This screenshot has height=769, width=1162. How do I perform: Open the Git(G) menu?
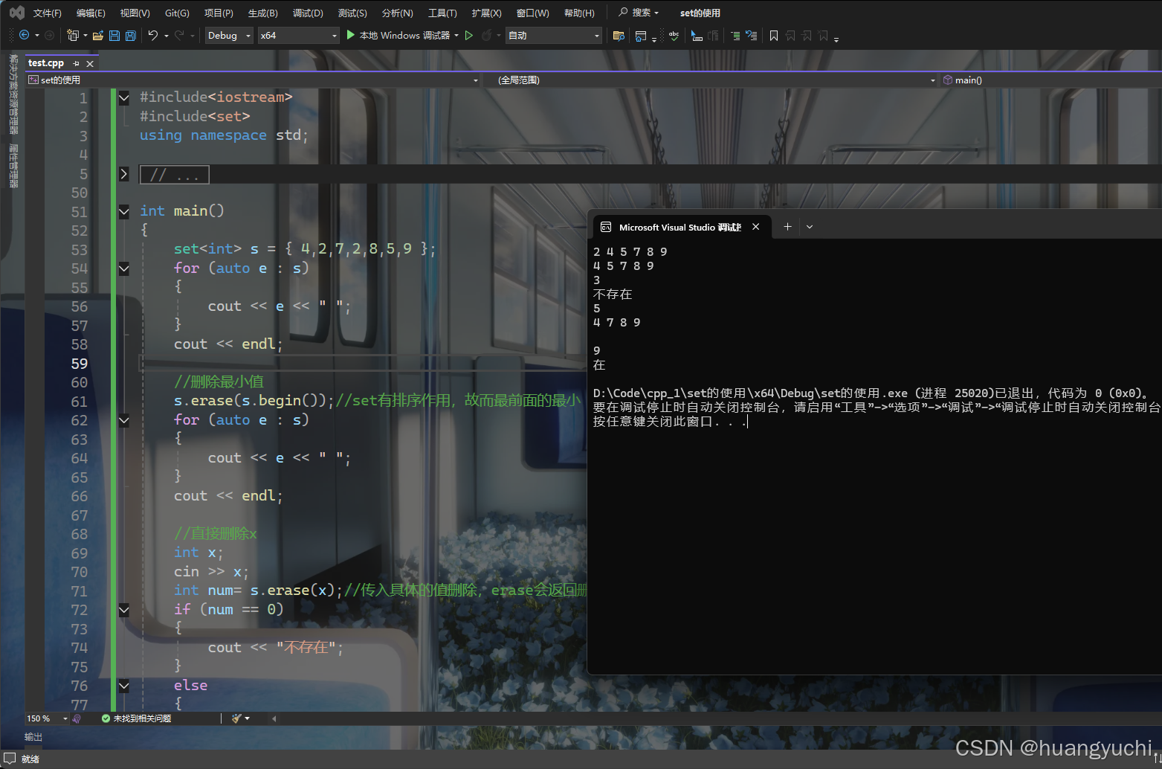(176, 12)
